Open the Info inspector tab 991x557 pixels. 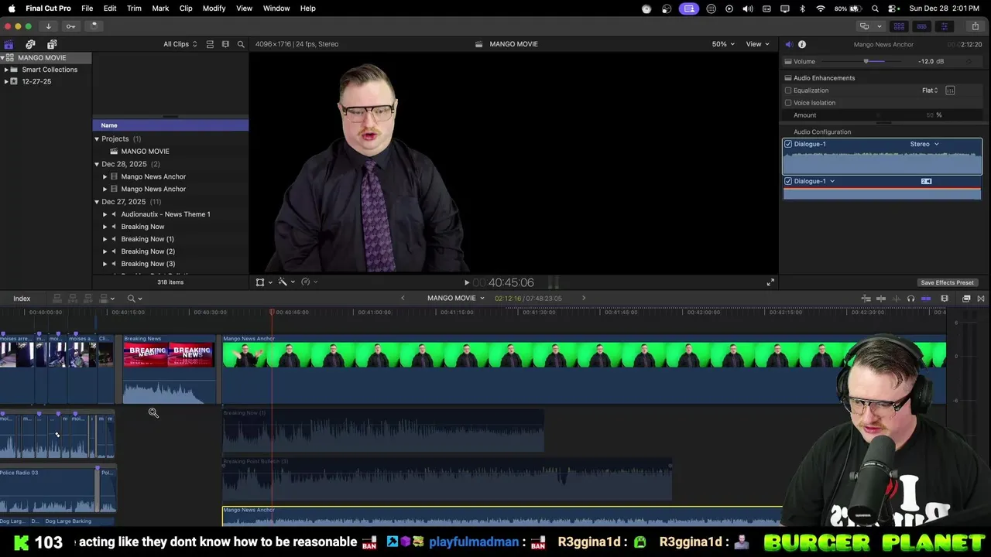802,44
